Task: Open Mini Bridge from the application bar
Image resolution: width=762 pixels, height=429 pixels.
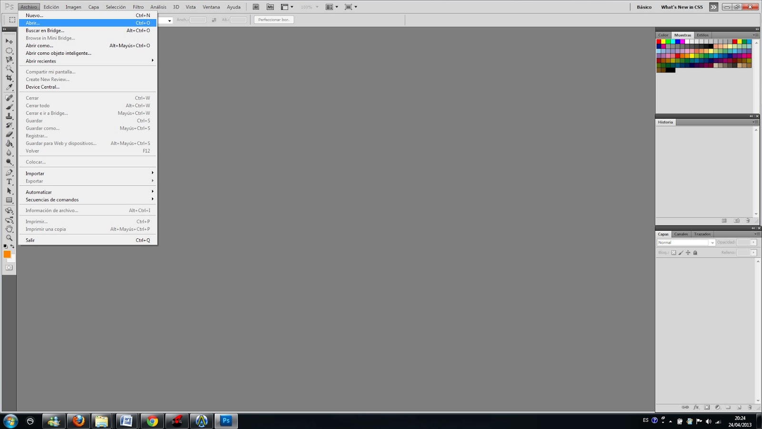Action: [x=271, y=7]
